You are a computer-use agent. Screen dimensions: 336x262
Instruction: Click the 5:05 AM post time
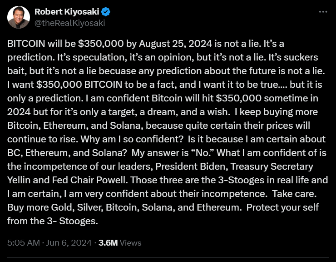coord(24,243)
